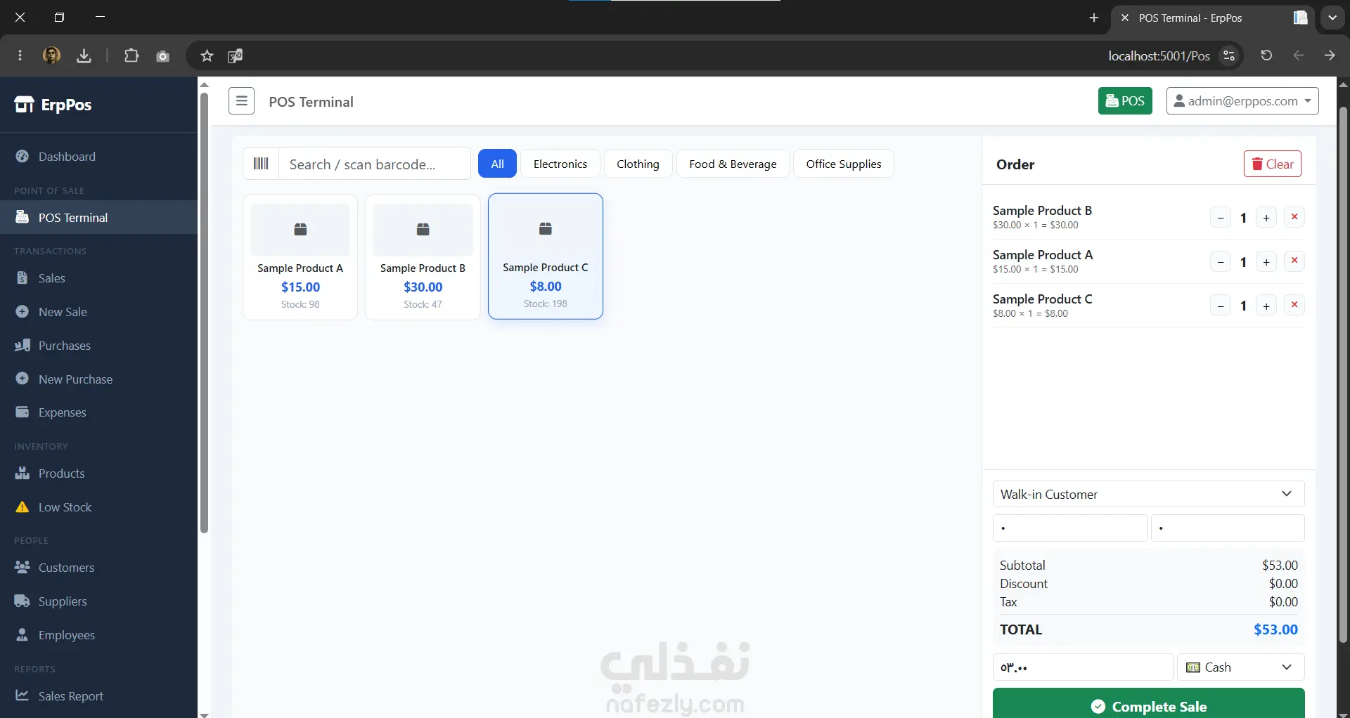This screenshot has height=718, width=1350.
Task: Decrease quantity of Sample Product C
Action: pos(1221,306)
